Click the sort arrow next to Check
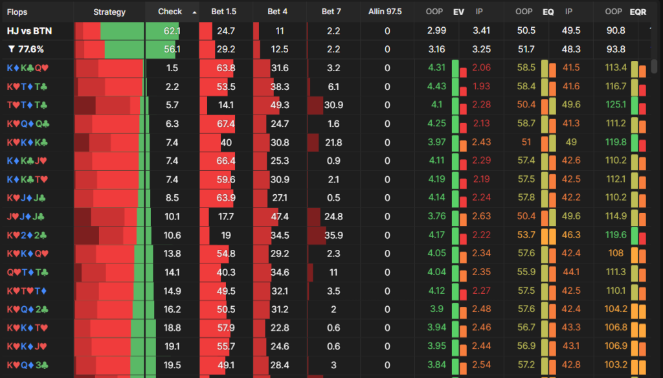Image resolution: width=663 pixels, height=378 pixels. click(x=195, y=12)
